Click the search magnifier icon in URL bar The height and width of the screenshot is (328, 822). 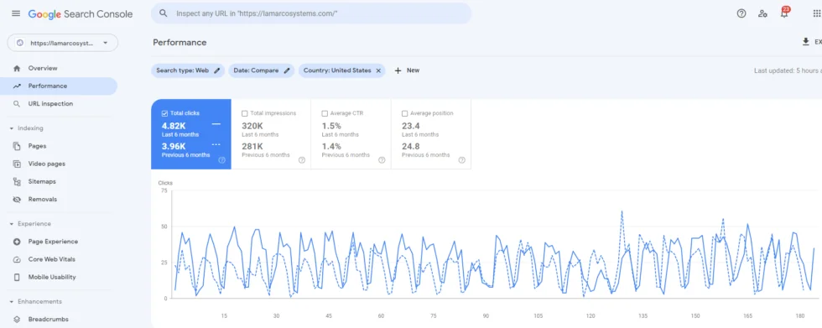tap(164, 13)
